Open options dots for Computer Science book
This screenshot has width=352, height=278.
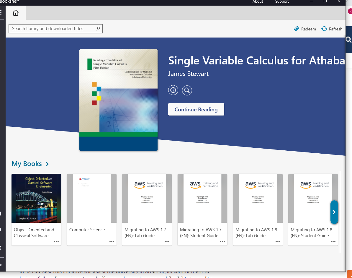coord(112,241)
